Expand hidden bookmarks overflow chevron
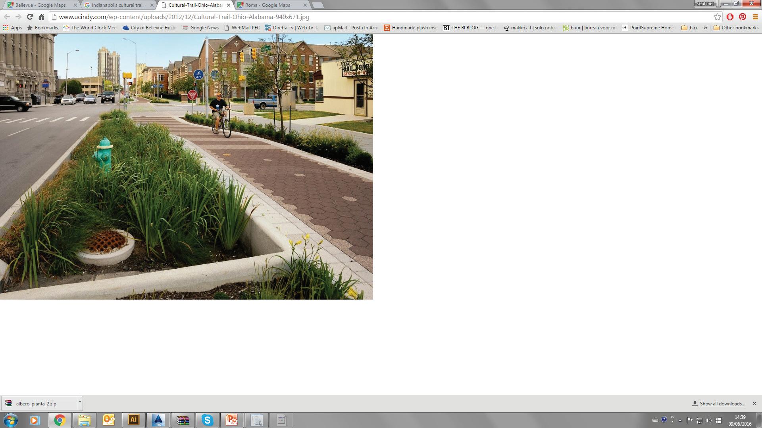Screen dimensions: 762x428 pyautogui.click(x=705, y=28)
